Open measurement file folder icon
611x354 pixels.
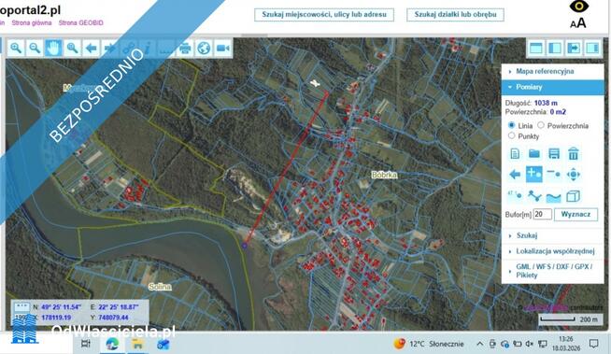click(x=534, y=153)
